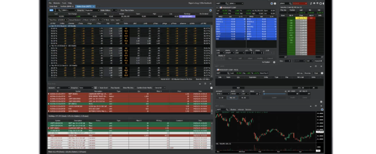Image resolution: width=376 pixels, height=154 pixels.
Task: Click the search icon in price ladder symbol field
Action: [290, 3]
